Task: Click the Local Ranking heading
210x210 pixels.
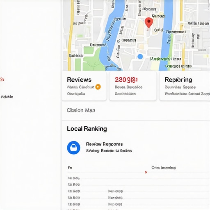Action: pyautogui.click(x=87, y=129)
